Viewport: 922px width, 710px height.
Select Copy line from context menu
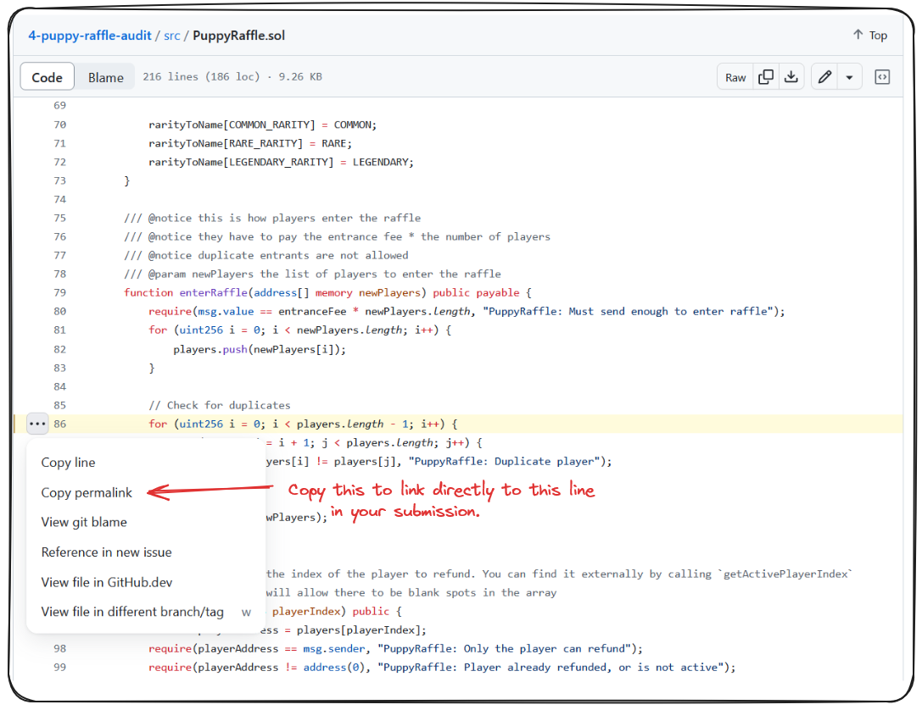point(68,463)
